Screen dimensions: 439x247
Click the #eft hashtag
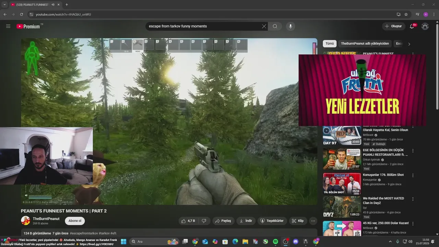point(114,233)
